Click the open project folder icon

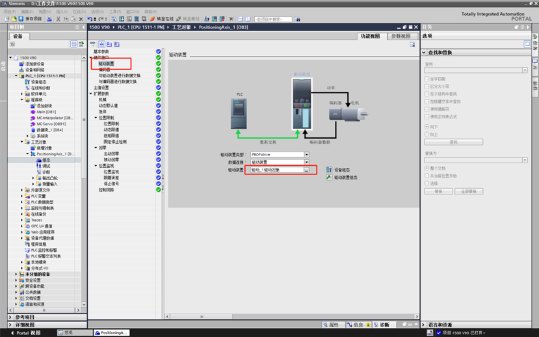tap(14, 19)
